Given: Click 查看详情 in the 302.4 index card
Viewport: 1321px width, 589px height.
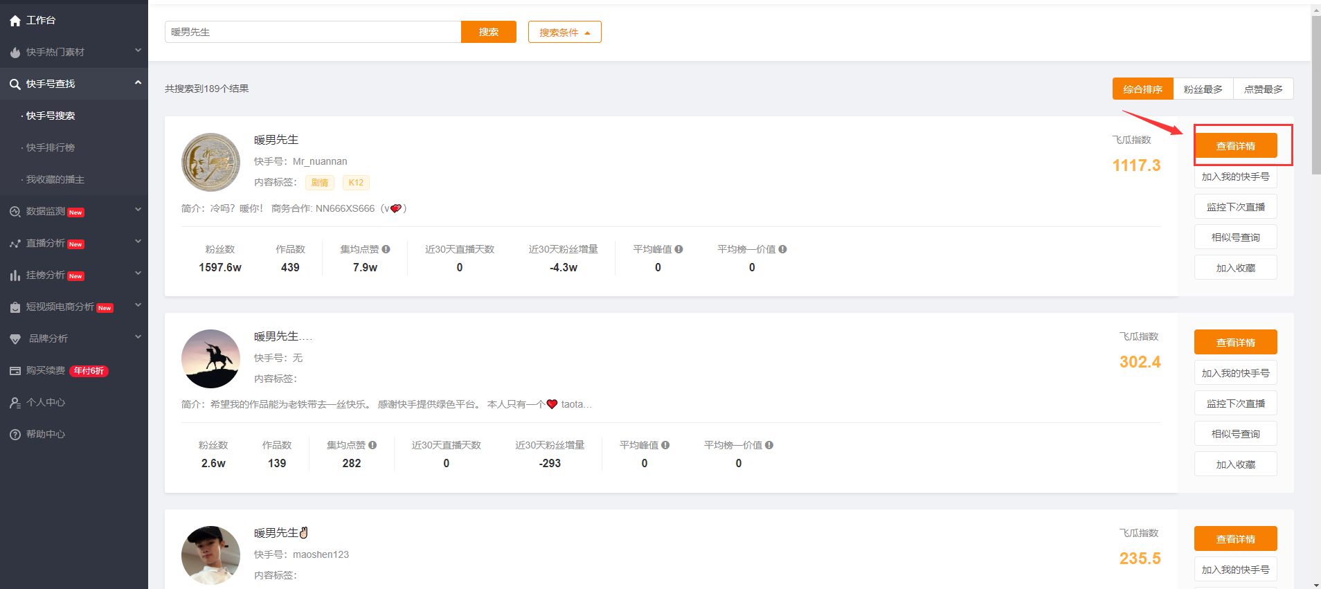Looking at the screenshot, I should (1236, 343).
